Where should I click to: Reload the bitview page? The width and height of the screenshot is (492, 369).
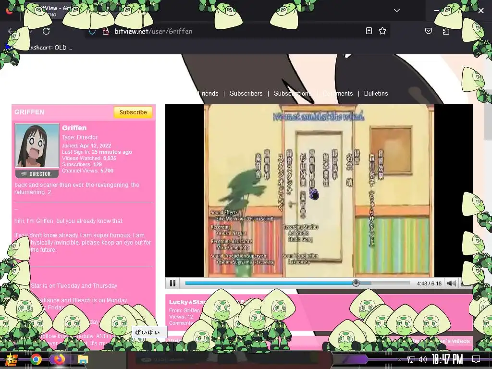click(46, 31)
